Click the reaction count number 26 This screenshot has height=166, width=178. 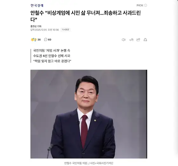[x=39, y=40]
